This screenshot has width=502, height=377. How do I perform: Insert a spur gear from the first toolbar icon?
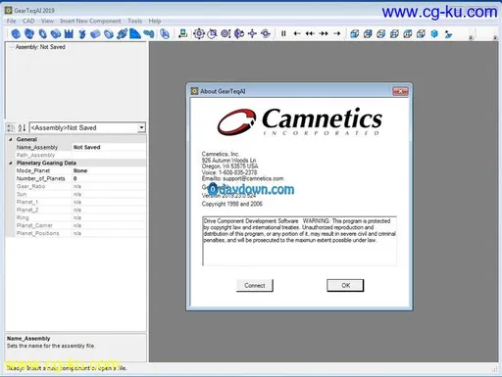(x=16, y=33)
